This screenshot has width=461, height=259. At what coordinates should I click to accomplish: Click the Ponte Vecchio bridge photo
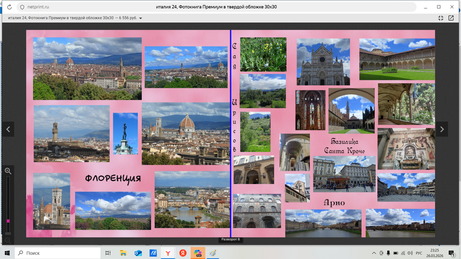point(192,200)
